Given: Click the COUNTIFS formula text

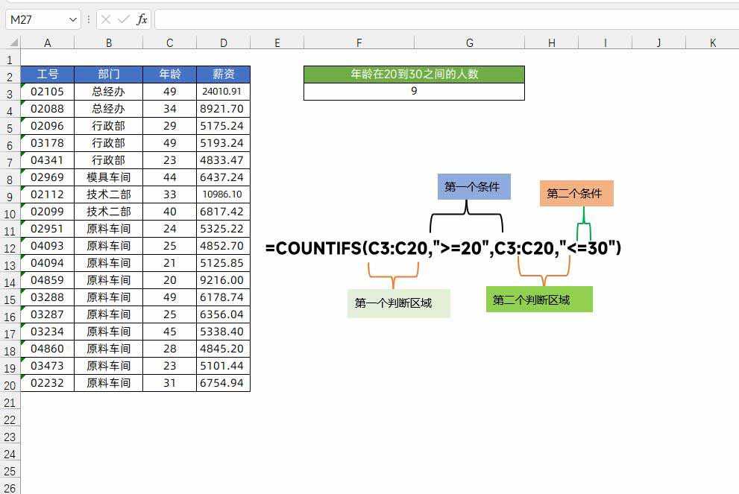Looking at the screenshot, I should 443,248.
